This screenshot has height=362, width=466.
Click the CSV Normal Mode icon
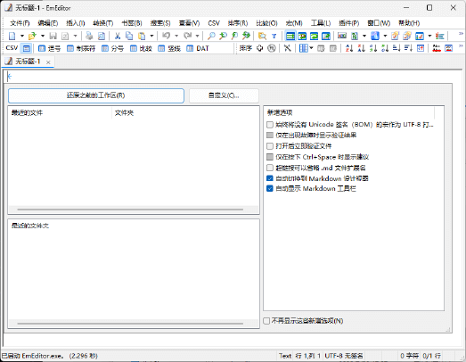27,48
